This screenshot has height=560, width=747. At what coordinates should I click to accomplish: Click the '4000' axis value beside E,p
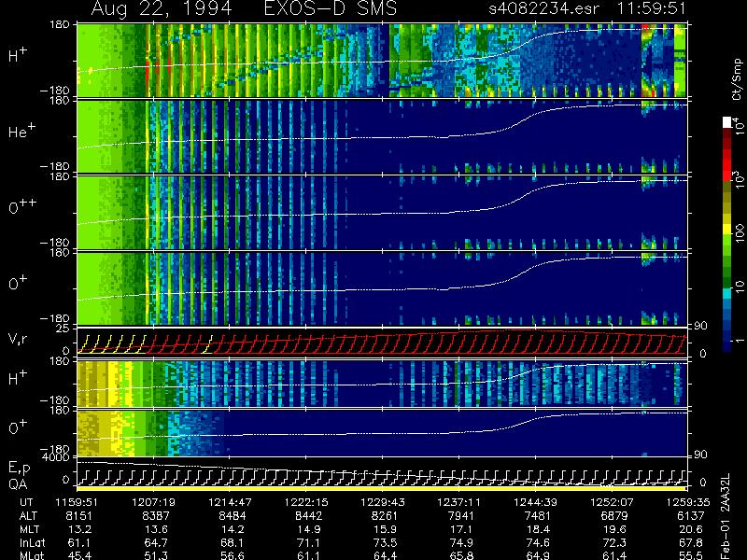(x=58, y=458)
